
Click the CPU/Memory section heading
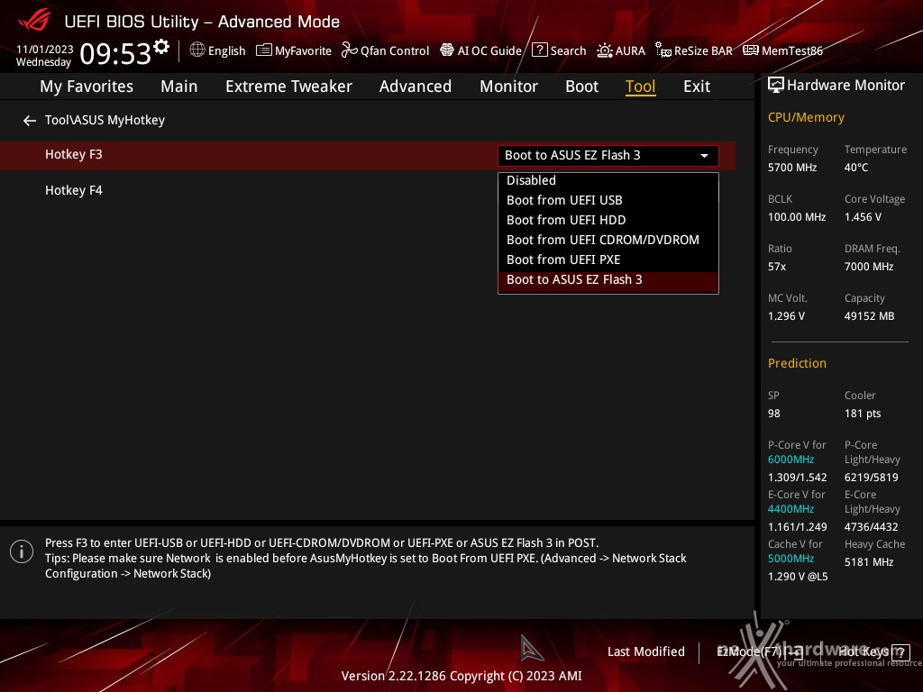point(806,117)
